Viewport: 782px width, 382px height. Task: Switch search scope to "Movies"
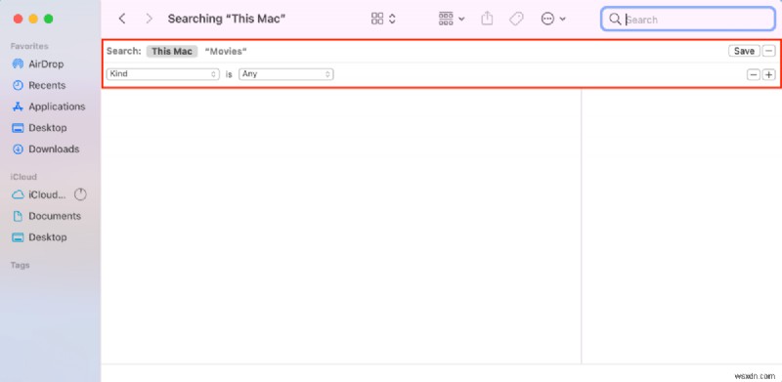(x=226, y=51)
